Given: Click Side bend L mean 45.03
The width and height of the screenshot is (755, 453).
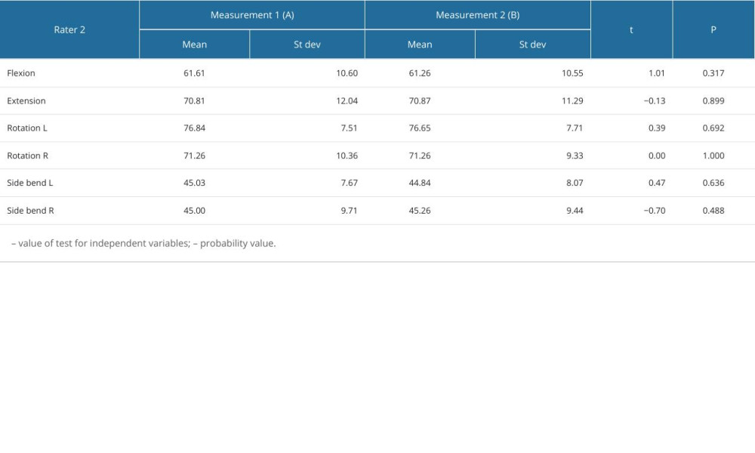Looking at the screenshot, I should click(194, 183).
